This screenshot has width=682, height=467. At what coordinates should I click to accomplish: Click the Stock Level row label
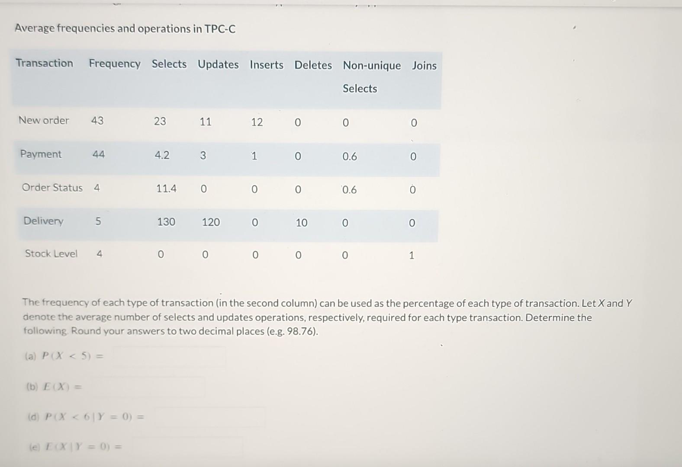(51, 254)
